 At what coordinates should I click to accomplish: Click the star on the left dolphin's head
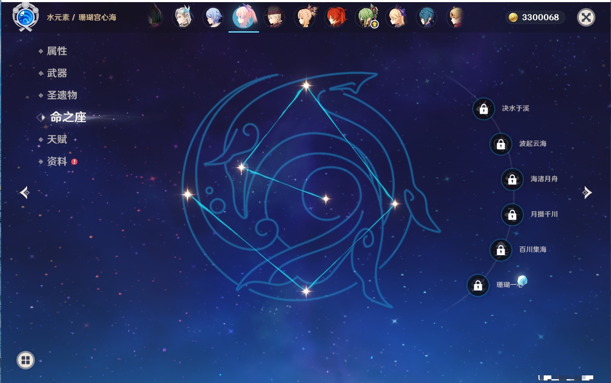click(242, 168)
